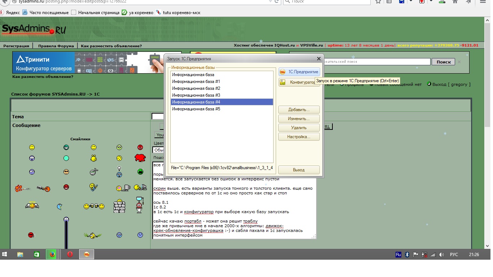Viewport: 493px width, 277px height.
Task: Open Правила Форума menu item
Action: coord(56,46)
